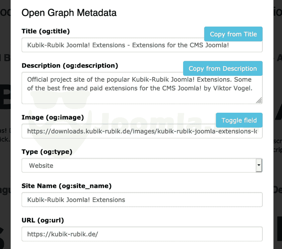Click the Type dropdown arrow
The width and height of the screenshot is (282, 249).
point(259,165)
